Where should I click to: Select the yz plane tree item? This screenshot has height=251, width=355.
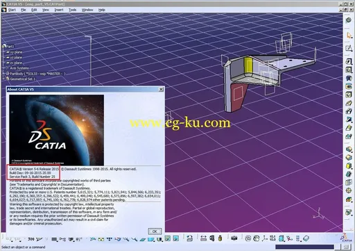16,58
